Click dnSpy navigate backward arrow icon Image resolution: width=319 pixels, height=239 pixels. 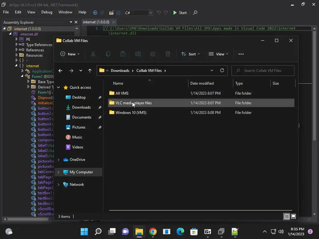pyautogui.click(x=95, y=12)
